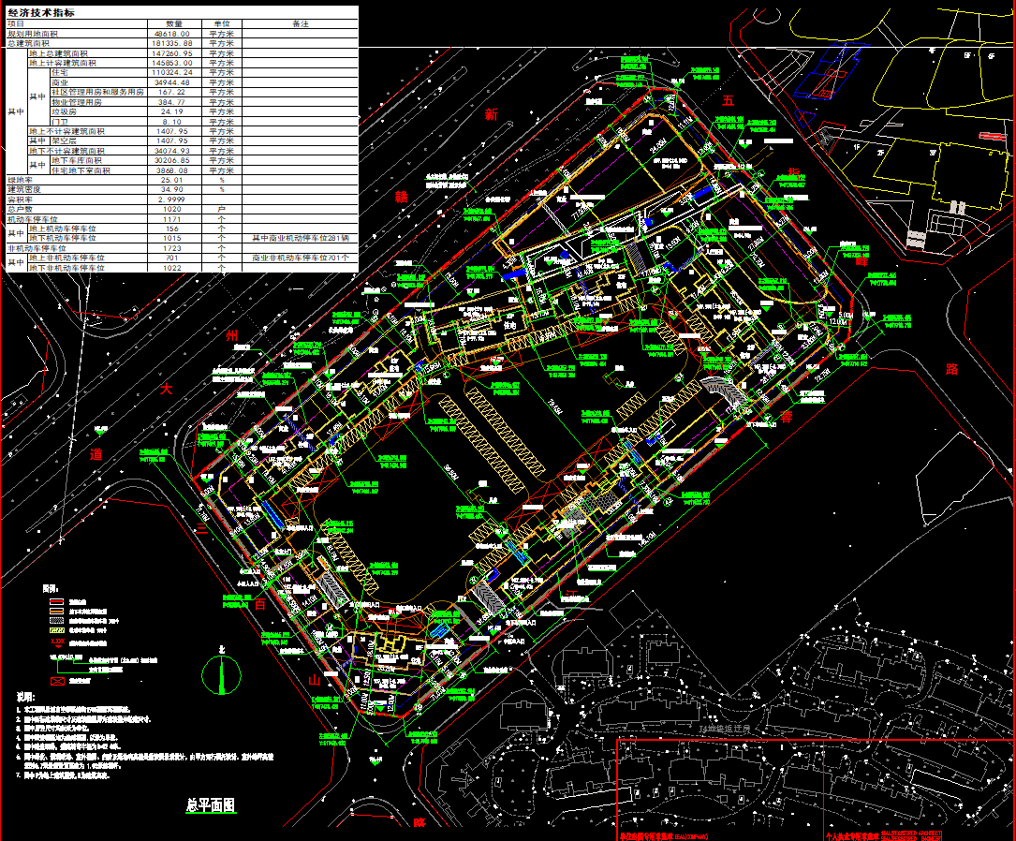Select the 商业非机动车停车位701个 remark cell
The height and width of the screenshot is (841, 1016).
tap(301, 258)
